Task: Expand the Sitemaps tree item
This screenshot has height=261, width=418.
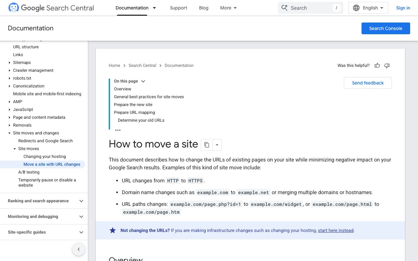Action: (9, 63)
